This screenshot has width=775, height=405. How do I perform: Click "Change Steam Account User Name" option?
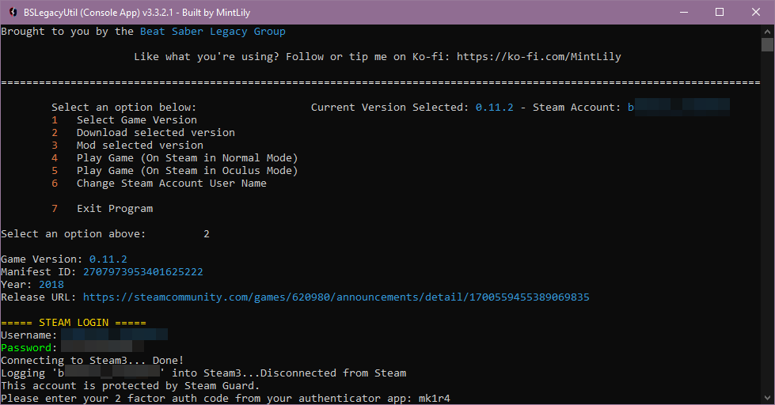[x=171, y=184]
